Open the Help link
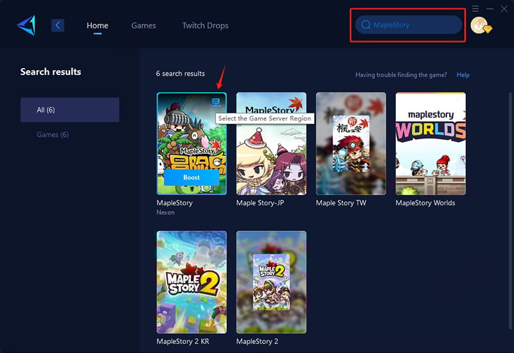Screen dimensions: 514x353 [463, 74]
